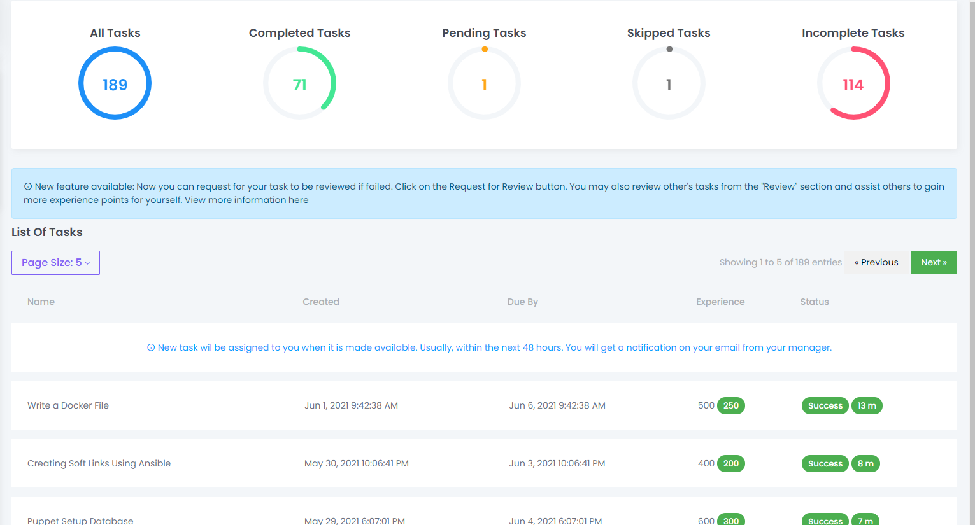This screenshot has height=525, width=975.
Task: Click the info icon beside new task notice
Action: [151, 347]
